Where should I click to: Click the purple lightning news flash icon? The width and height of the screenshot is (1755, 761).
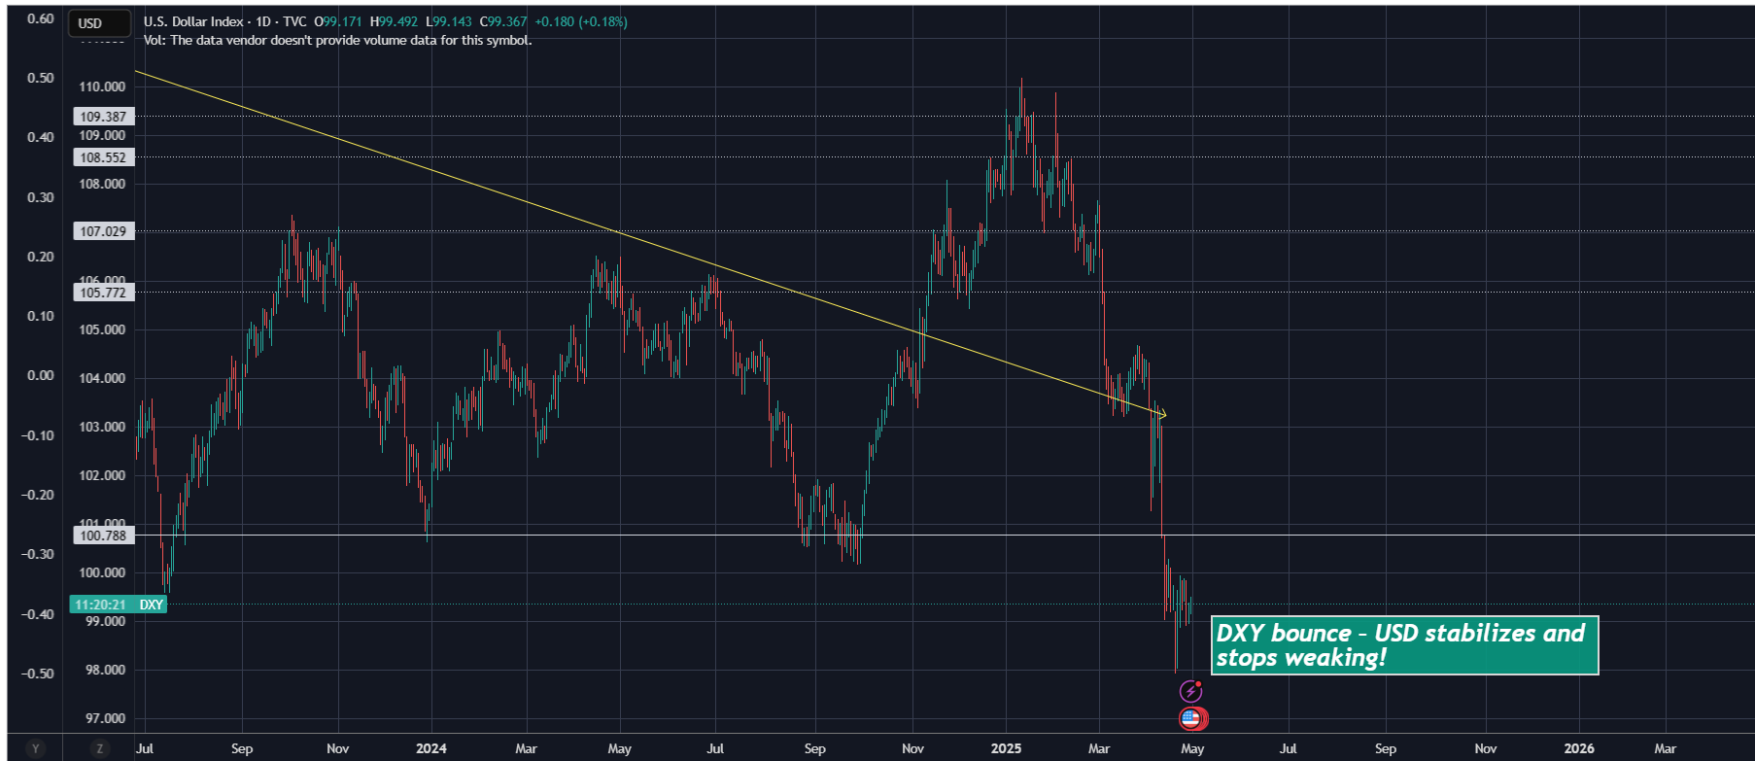(x=1190, y=691)
